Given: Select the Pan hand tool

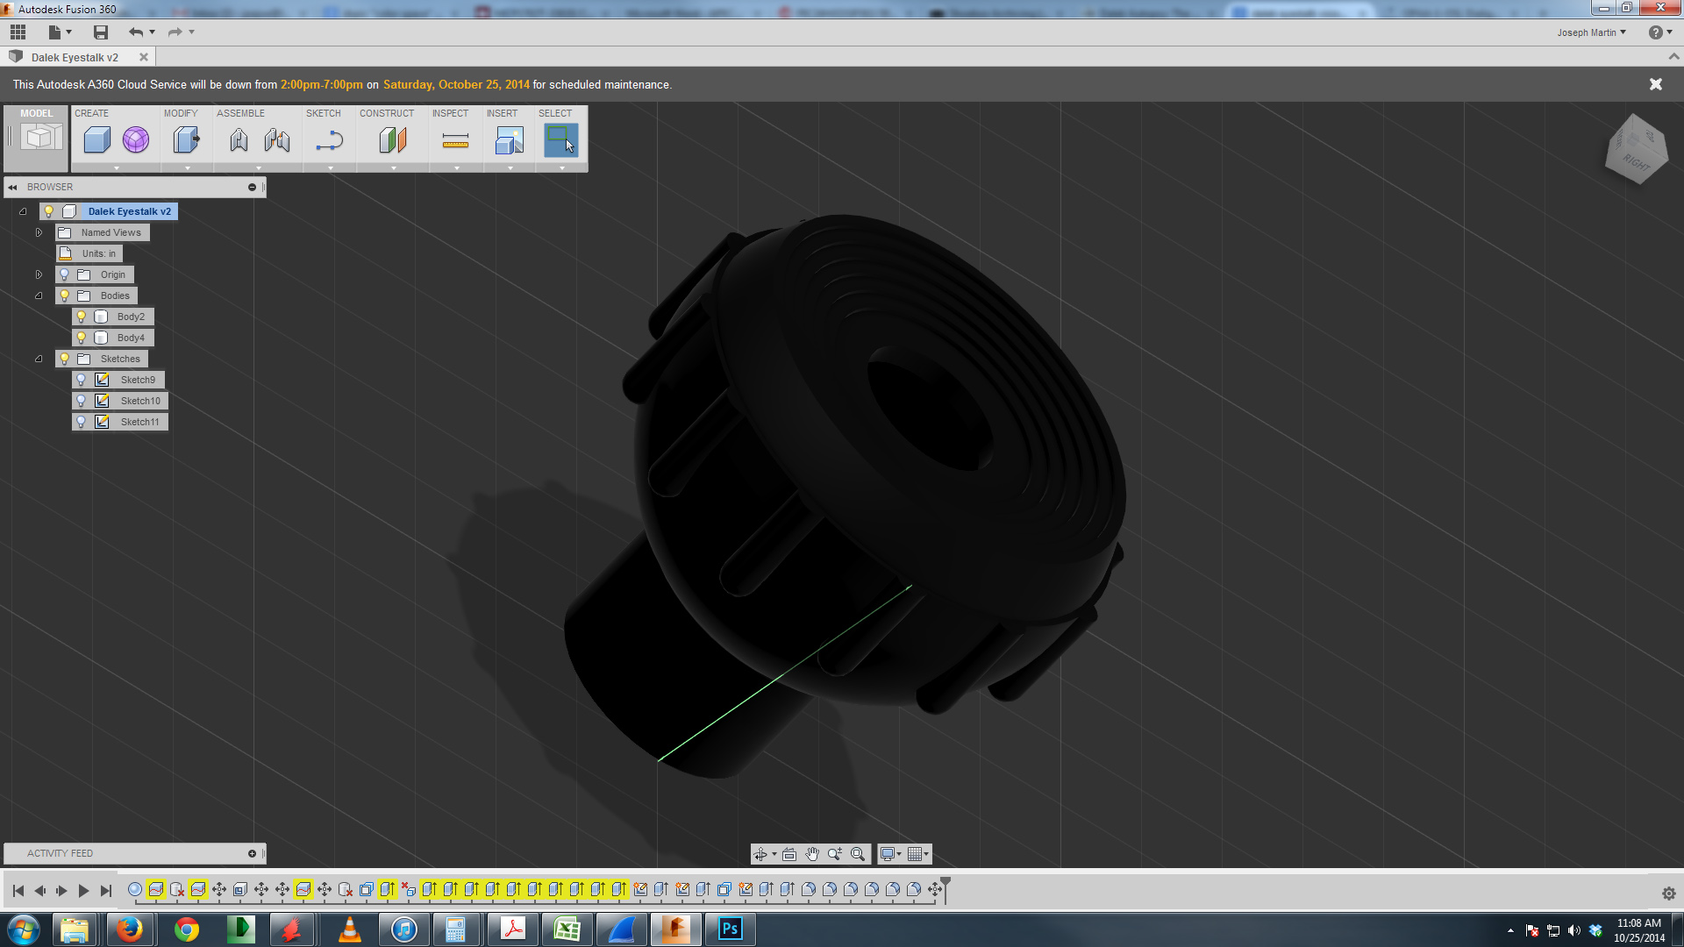Looking at the screenshot, I should pos(812,854).
